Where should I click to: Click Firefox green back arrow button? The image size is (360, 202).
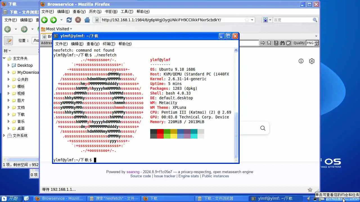44,20
